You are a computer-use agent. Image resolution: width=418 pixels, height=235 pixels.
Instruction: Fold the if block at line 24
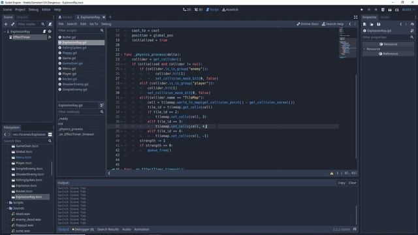coord(121,64)
